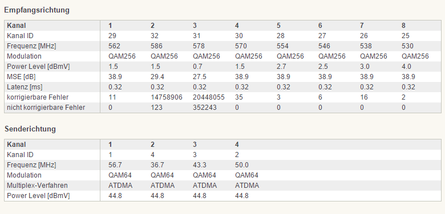The width and height of the screenshot is (445, 214).
Task: Click MSE value 27.5
Action: coord(199,77)
